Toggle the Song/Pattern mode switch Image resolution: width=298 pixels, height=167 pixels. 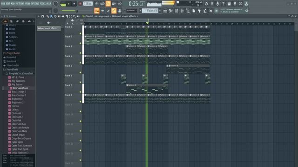[x=63, y=4]
